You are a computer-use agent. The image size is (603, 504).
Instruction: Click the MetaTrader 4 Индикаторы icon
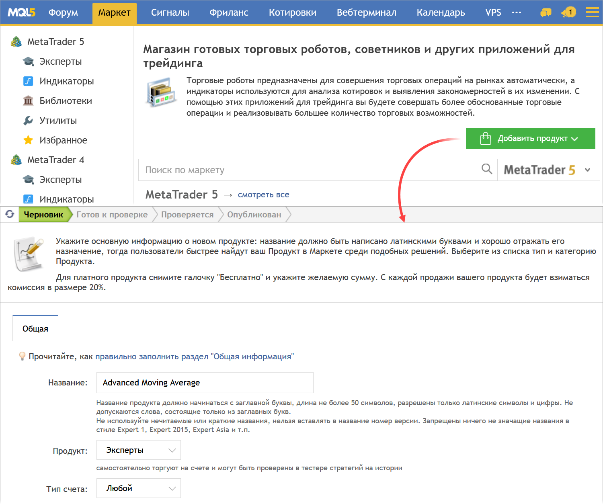pos(28,199)
